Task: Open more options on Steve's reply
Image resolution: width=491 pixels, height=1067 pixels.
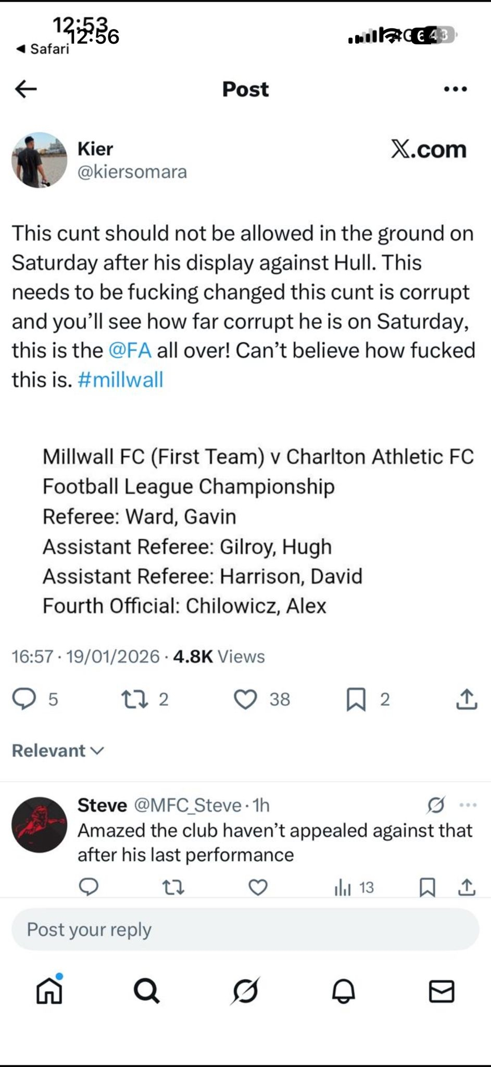Action: coord(468,805)
